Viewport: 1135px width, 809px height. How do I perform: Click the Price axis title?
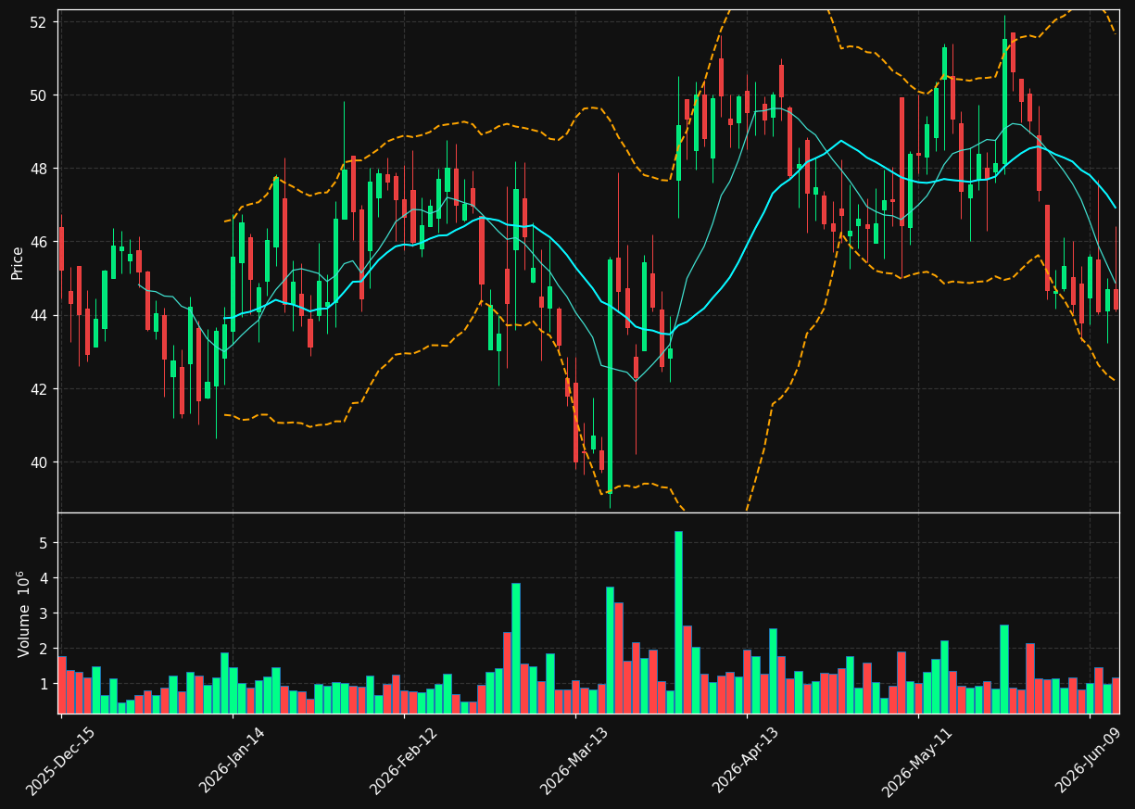(18, 262)
